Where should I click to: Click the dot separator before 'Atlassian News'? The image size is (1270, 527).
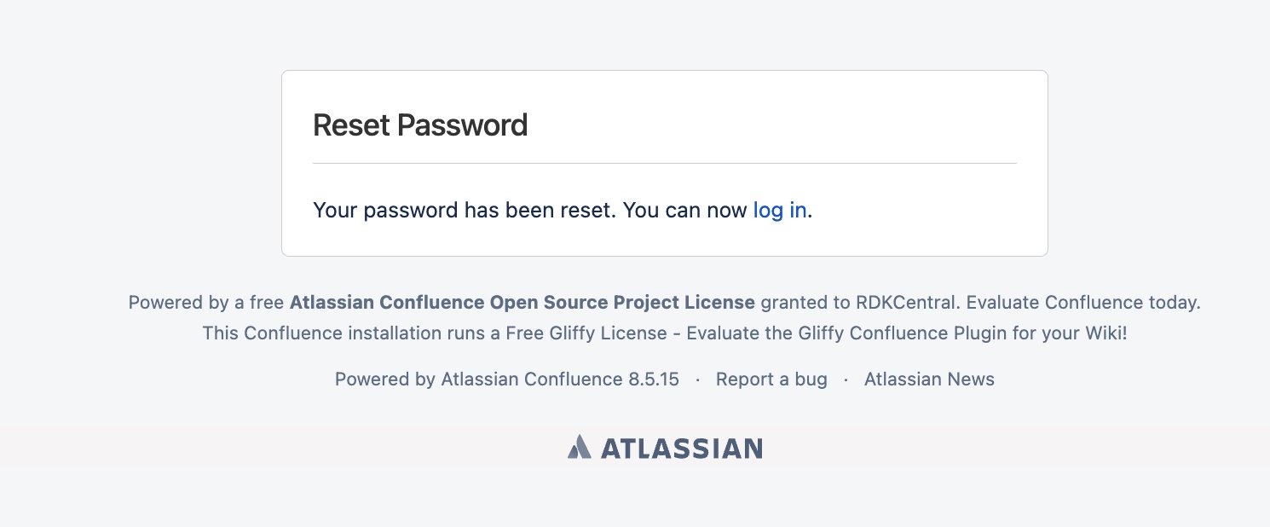846,379
